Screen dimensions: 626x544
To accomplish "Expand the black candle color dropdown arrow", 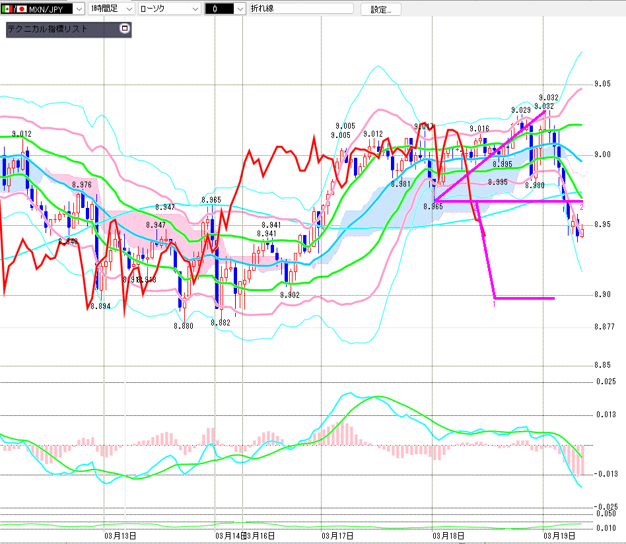I will 239,9.
